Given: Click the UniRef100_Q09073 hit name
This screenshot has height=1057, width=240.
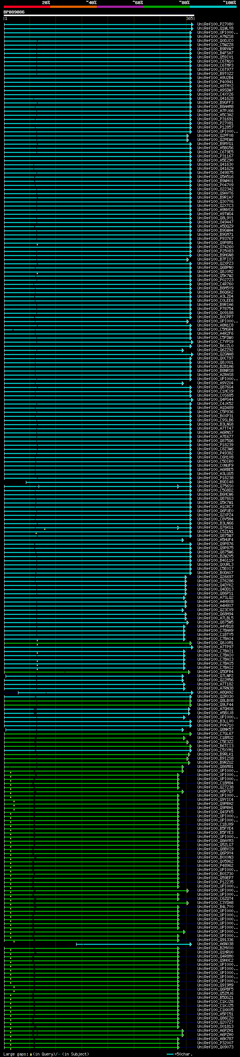Looking at the screenshot, I should pos(215,1047).
